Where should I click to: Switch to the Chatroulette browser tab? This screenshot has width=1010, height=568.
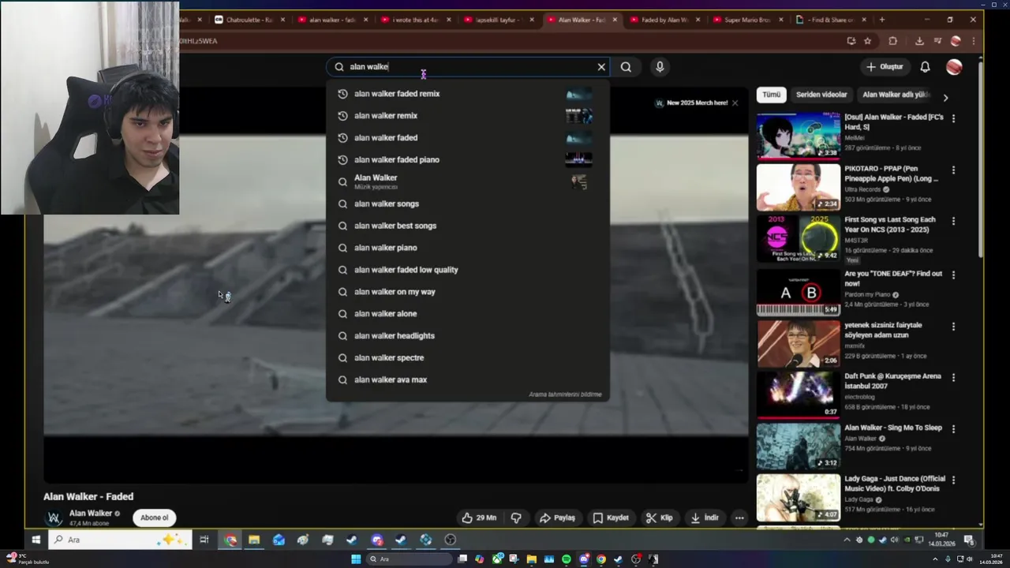(249, 20)
